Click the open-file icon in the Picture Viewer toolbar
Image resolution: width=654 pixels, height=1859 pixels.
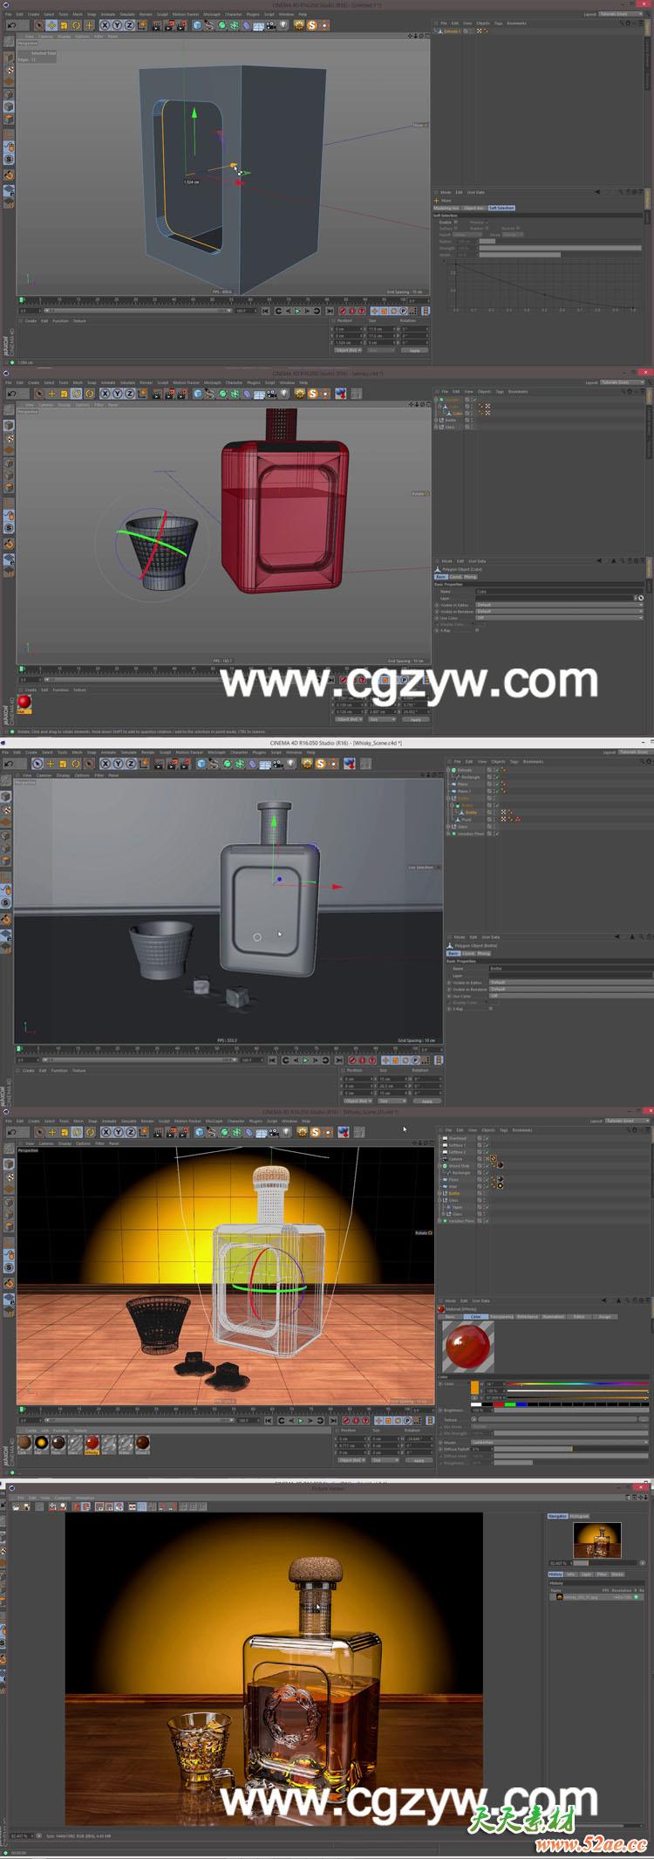click(16, 1507)
